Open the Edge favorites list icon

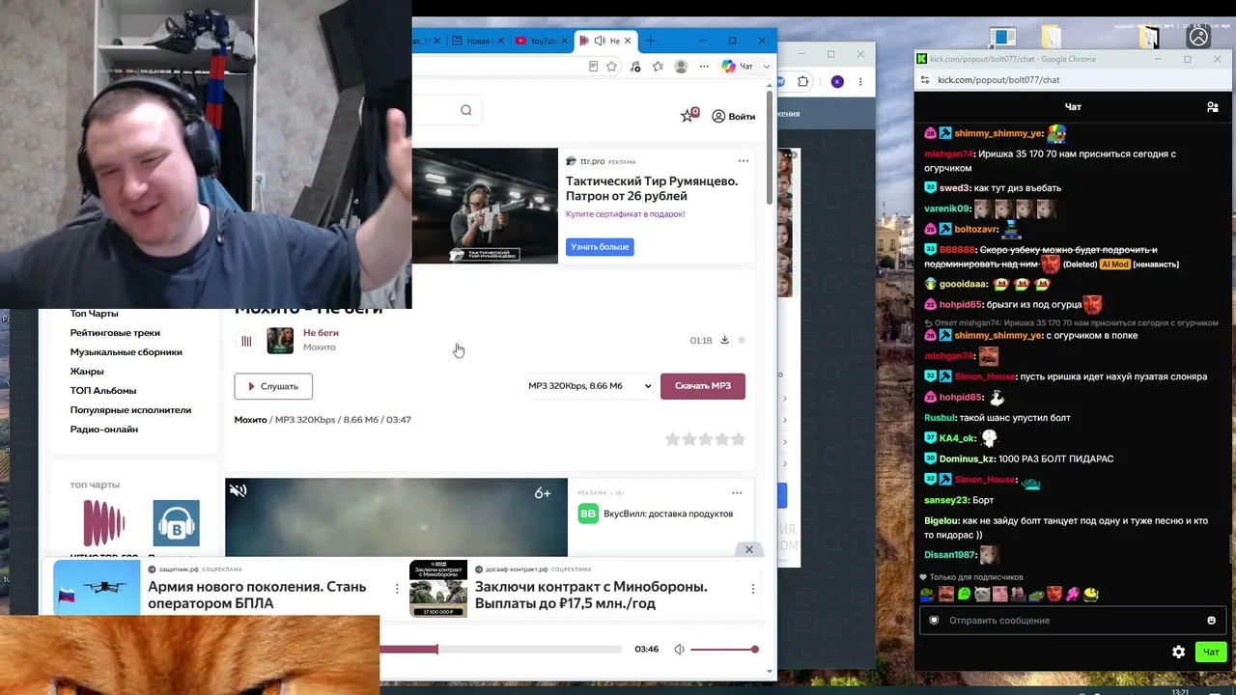click(658, 67)
